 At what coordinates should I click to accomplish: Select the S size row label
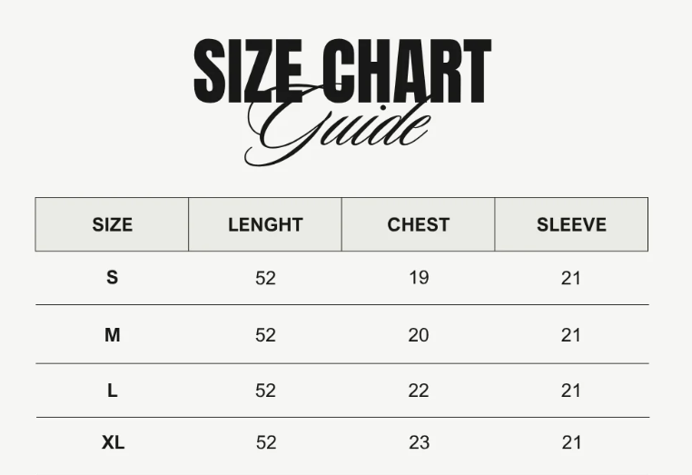click(112, 278)
